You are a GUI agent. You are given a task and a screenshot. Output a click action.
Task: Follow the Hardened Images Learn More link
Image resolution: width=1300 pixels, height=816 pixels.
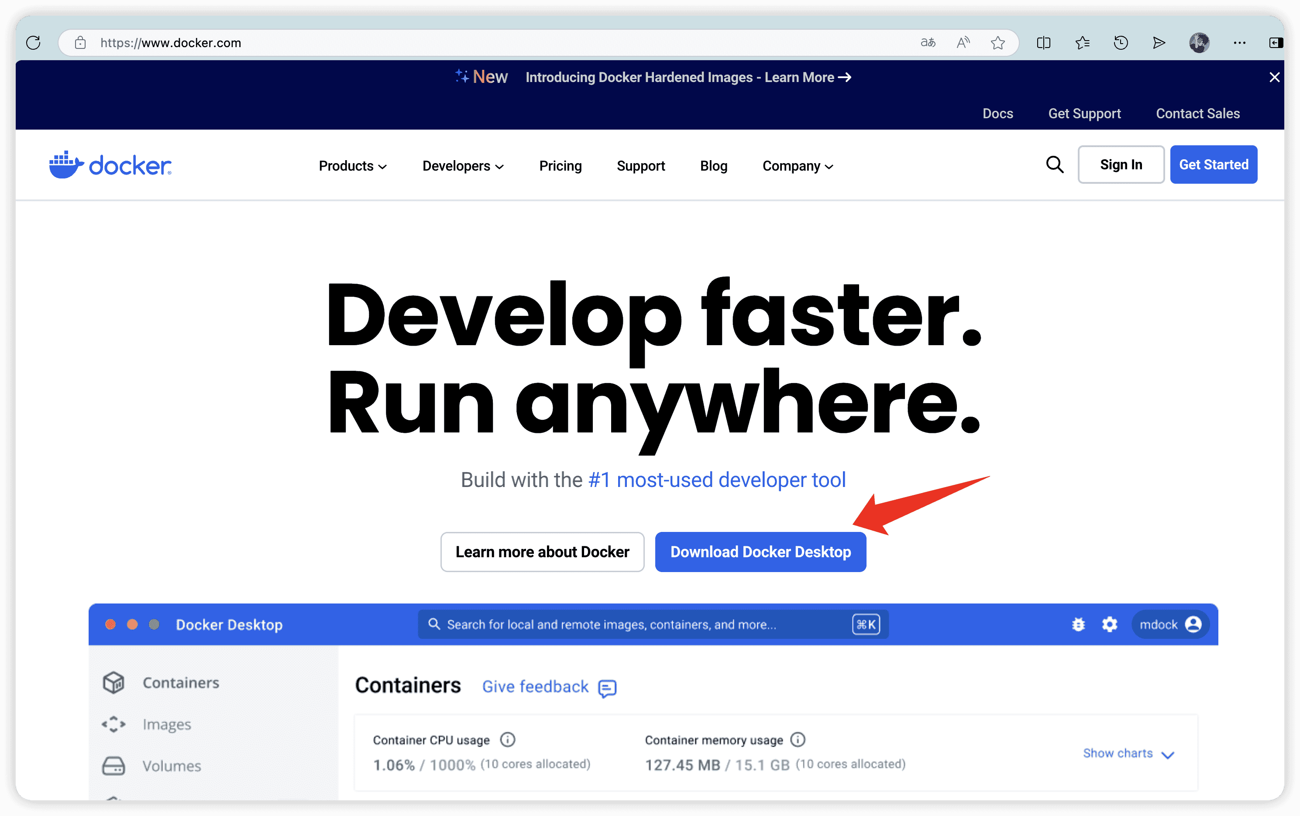click(x=688, y=77)
